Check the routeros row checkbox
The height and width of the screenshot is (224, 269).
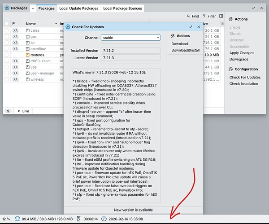(x=7, y=55)
